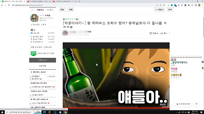The width and height of the screenshot is (204, 114).
Task: Reload the page with the refresh icon
Action: [x=9, y=5]
